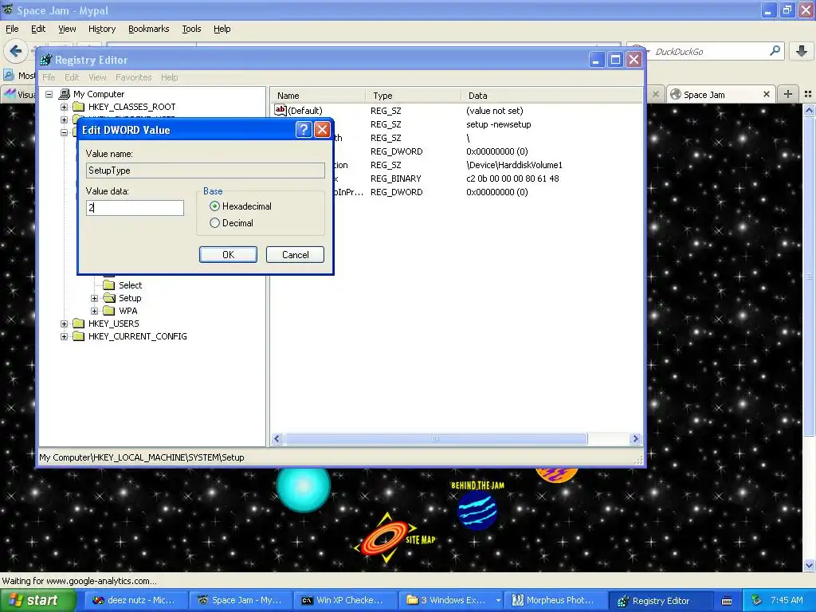This screenshot has height=612, width=816.
Task: Open Mypal downloads arrow button
Action: click(802, 51)
